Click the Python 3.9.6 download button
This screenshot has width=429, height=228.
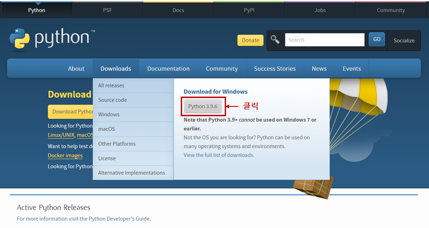coord(203,106)
